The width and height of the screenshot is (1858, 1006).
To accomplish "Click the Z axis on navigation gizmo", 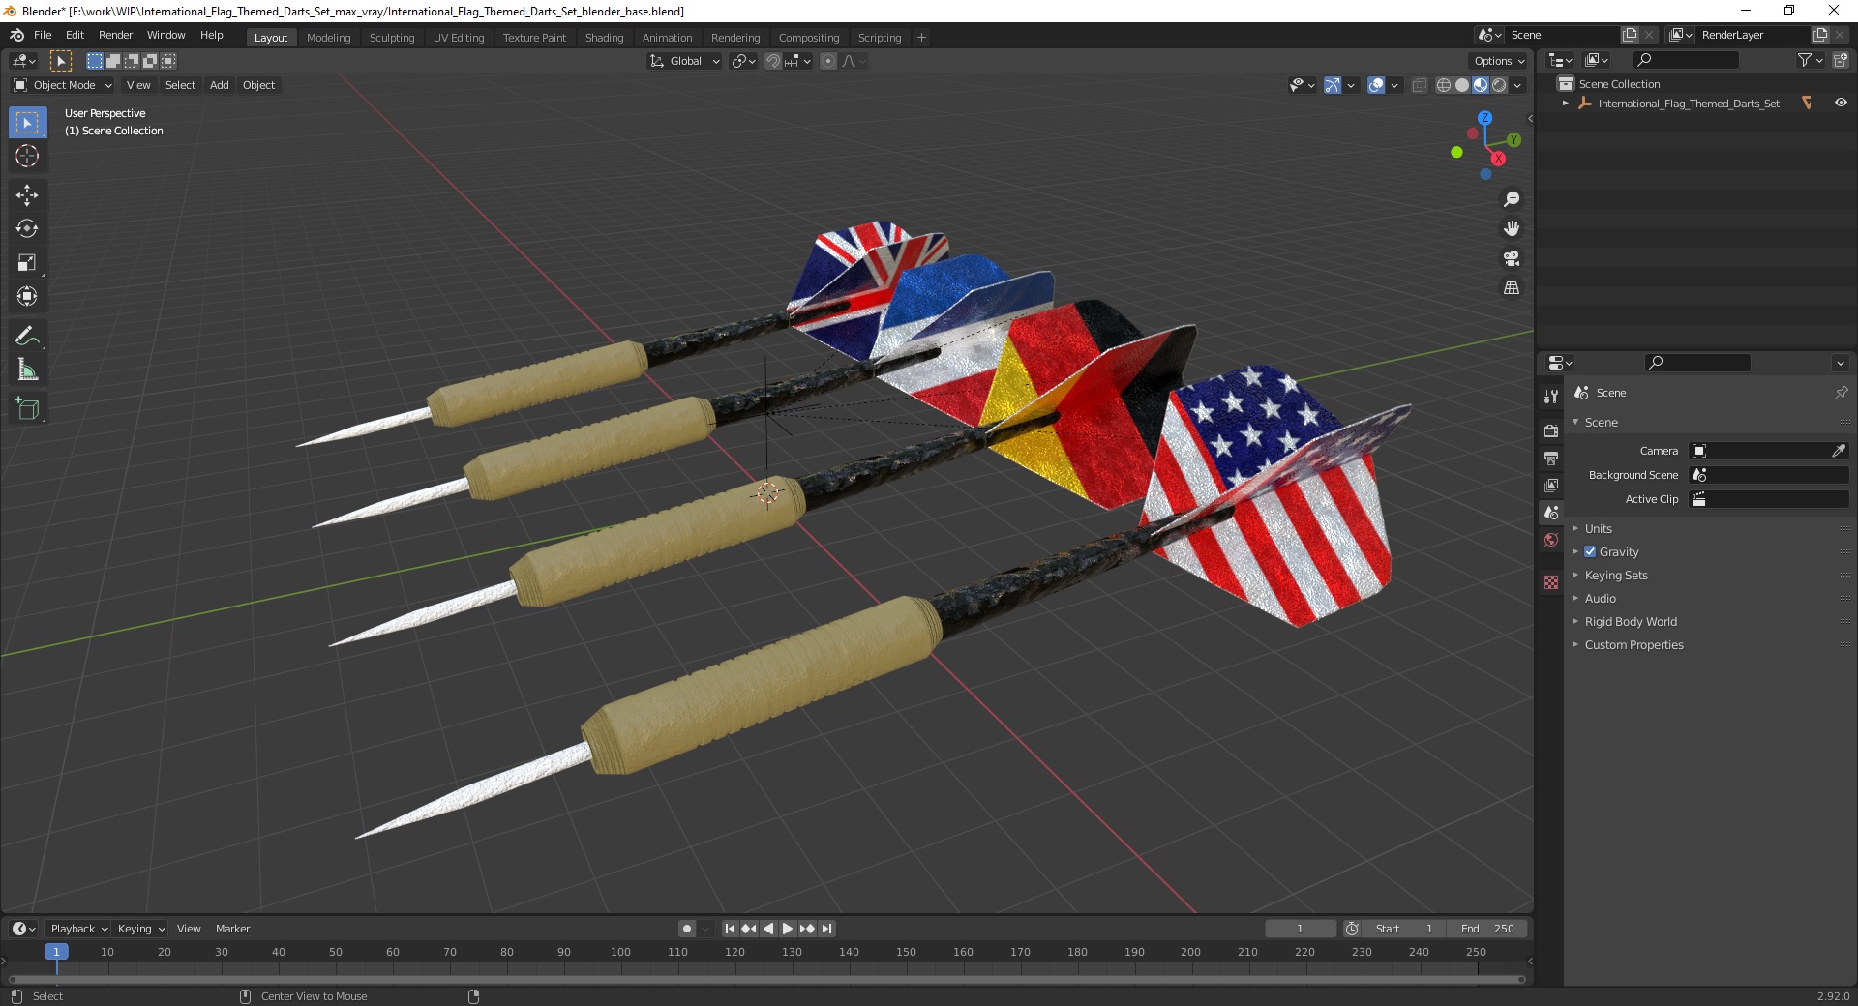I will 1484,117.
